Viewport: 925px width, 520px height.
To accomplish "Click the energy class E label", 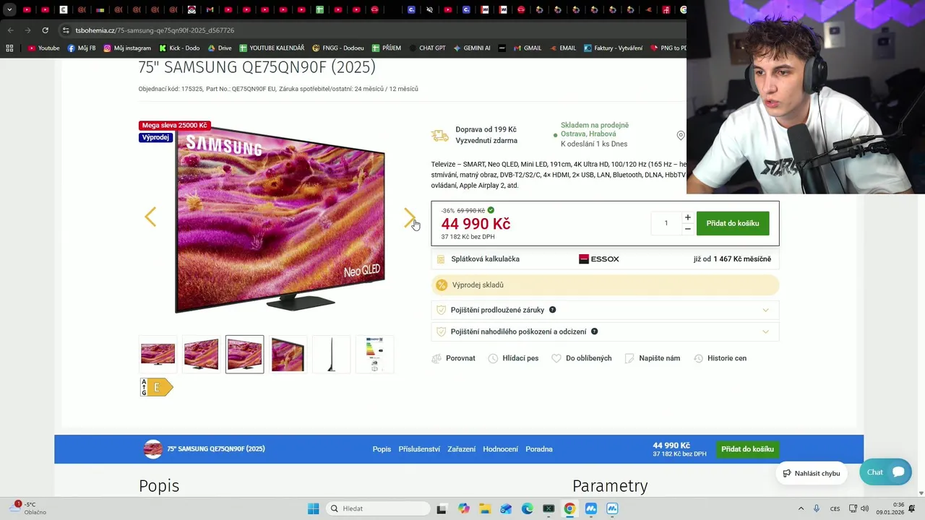I will (157, 388).
